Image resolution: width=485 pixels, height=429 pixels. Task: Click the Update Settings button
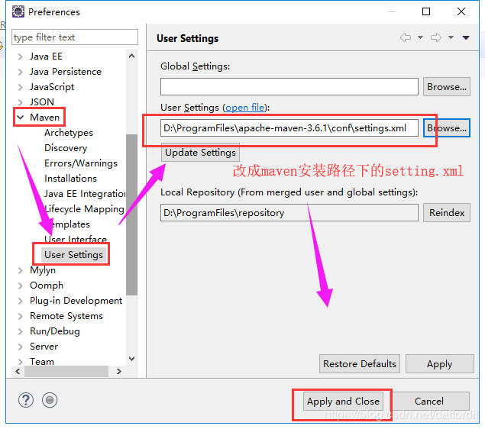click(x=200, y=153)
